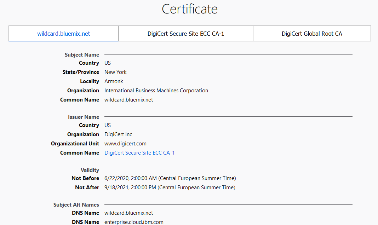Follow the DigiCert Secure Site ECC CA-1 issuer link
The height and width of the screenshot is (225, 378).
click(139, 153)
